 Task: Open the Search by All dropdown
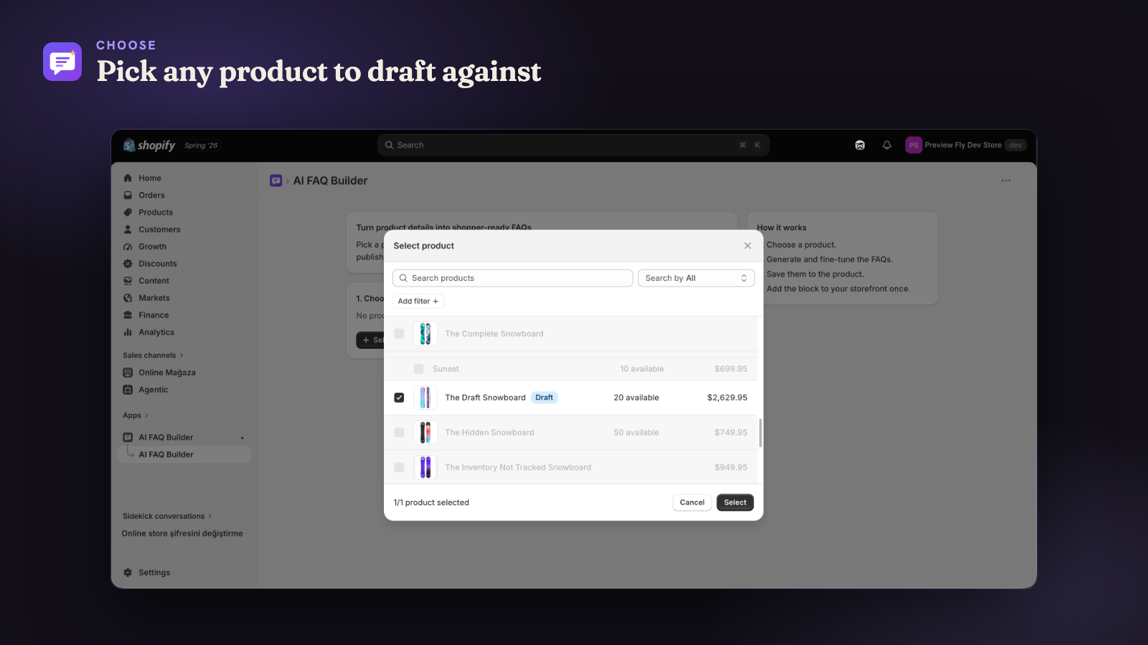click(696, 278)
